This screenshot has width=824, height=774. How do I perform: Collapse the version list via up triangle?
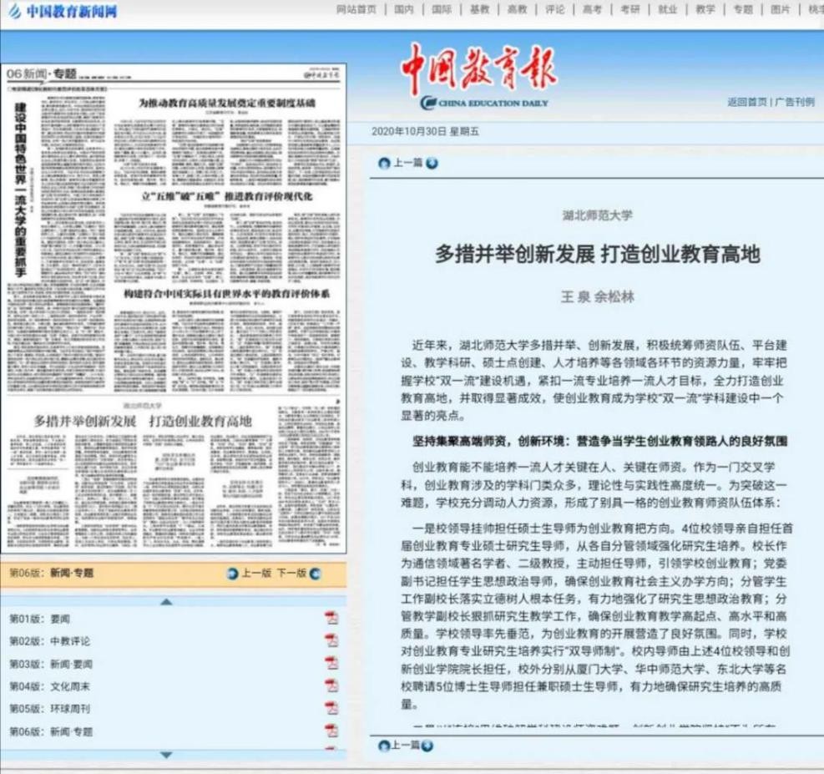[x=165, y=602]
